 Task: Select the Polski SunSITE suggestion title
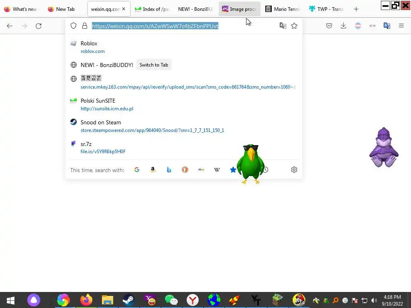point(98,101)
